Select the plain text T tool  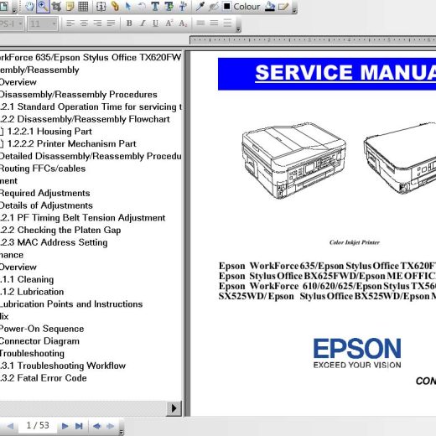point(155,7)
